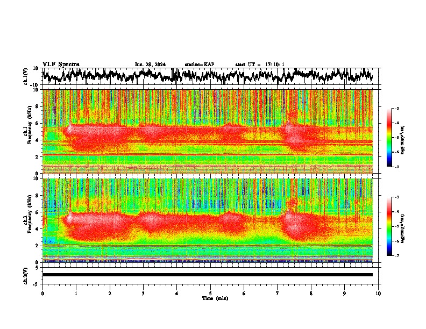Click the time axis tick label "7"

tap(278, 294)
